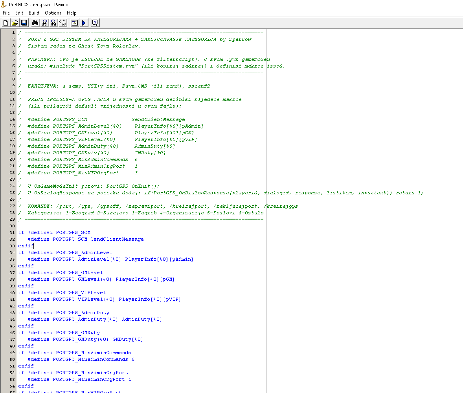This screenshot has width=463, height=393.
Task: Open the Options menu
Action: 53,13
